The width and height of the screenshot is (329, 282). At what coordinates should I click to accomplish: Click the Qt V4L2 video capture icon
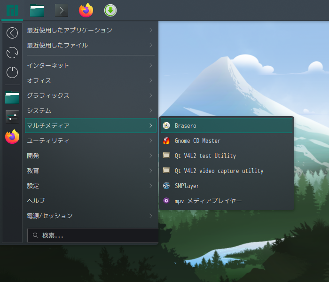(x=166, y=170)
